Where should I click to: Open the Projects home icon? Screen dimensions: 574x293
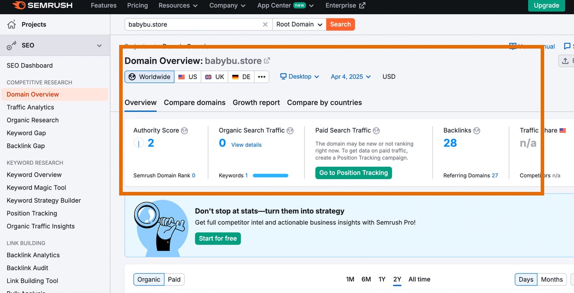pos(12,24)
